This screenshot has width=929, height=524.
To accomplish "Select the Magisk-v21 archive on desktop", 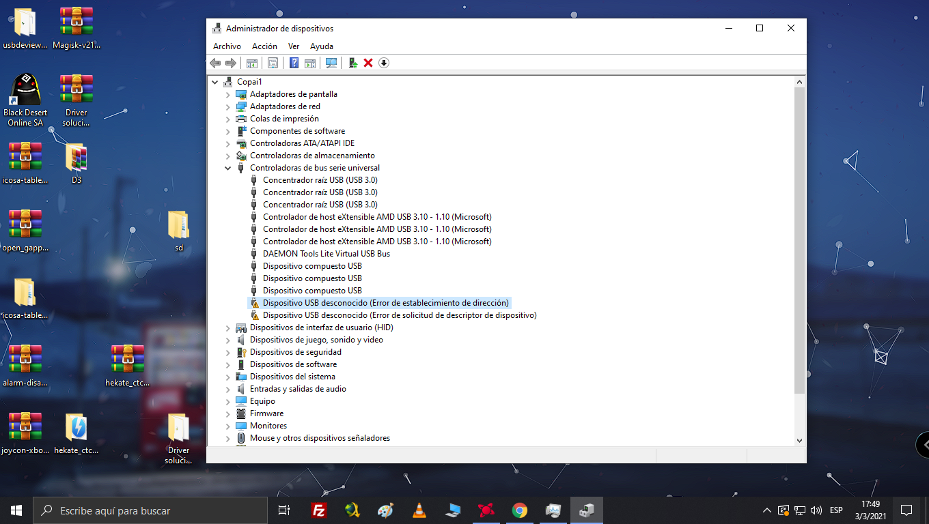I will tap(77, 29).
